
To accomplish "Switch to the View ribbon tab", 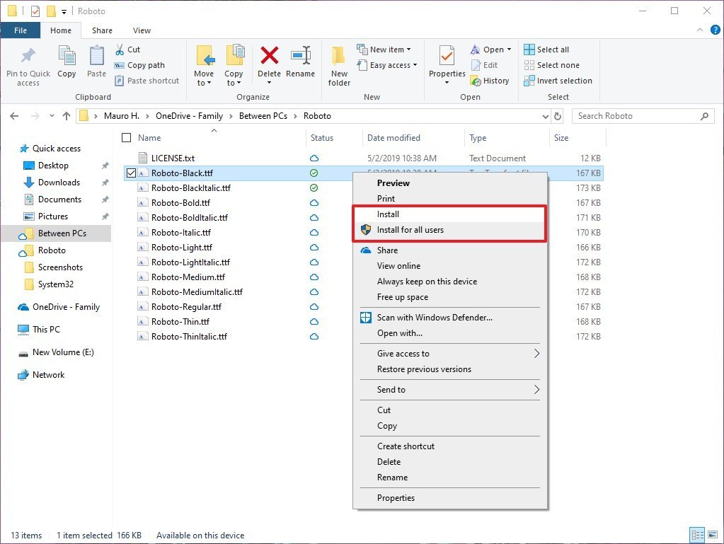I will [142, 30].
